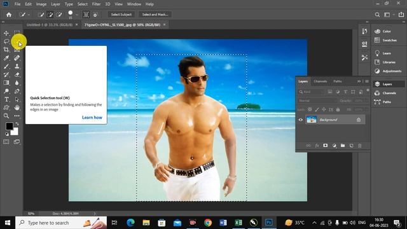
Task: Open the search icon at top right
Action: (x=377, y=15)
